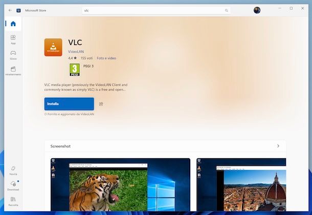Maximize the Microsoft Store window
312x215 pixels.
(291, 8)
